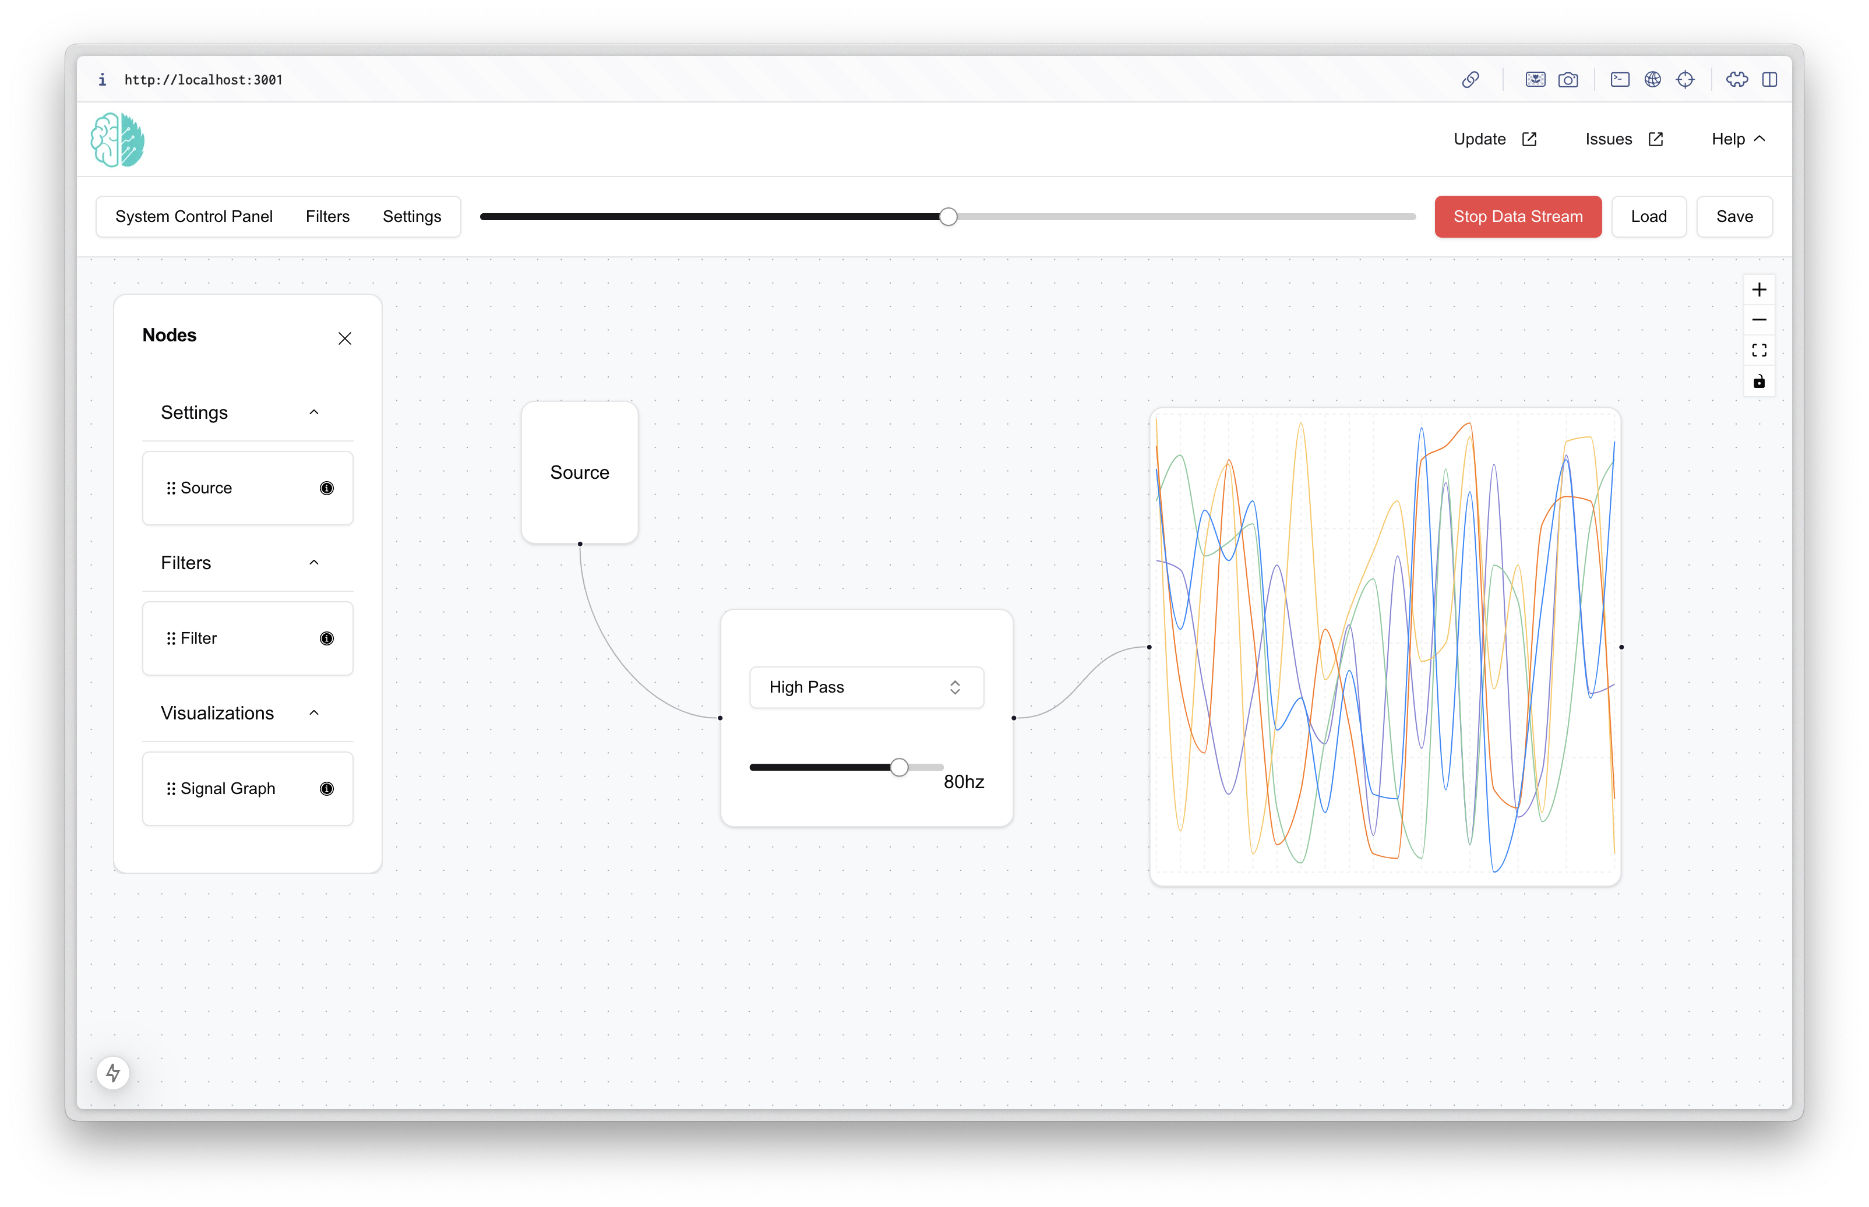
Task: Click the lightning bolt icon bottom left
Action: coord(113,1072)
